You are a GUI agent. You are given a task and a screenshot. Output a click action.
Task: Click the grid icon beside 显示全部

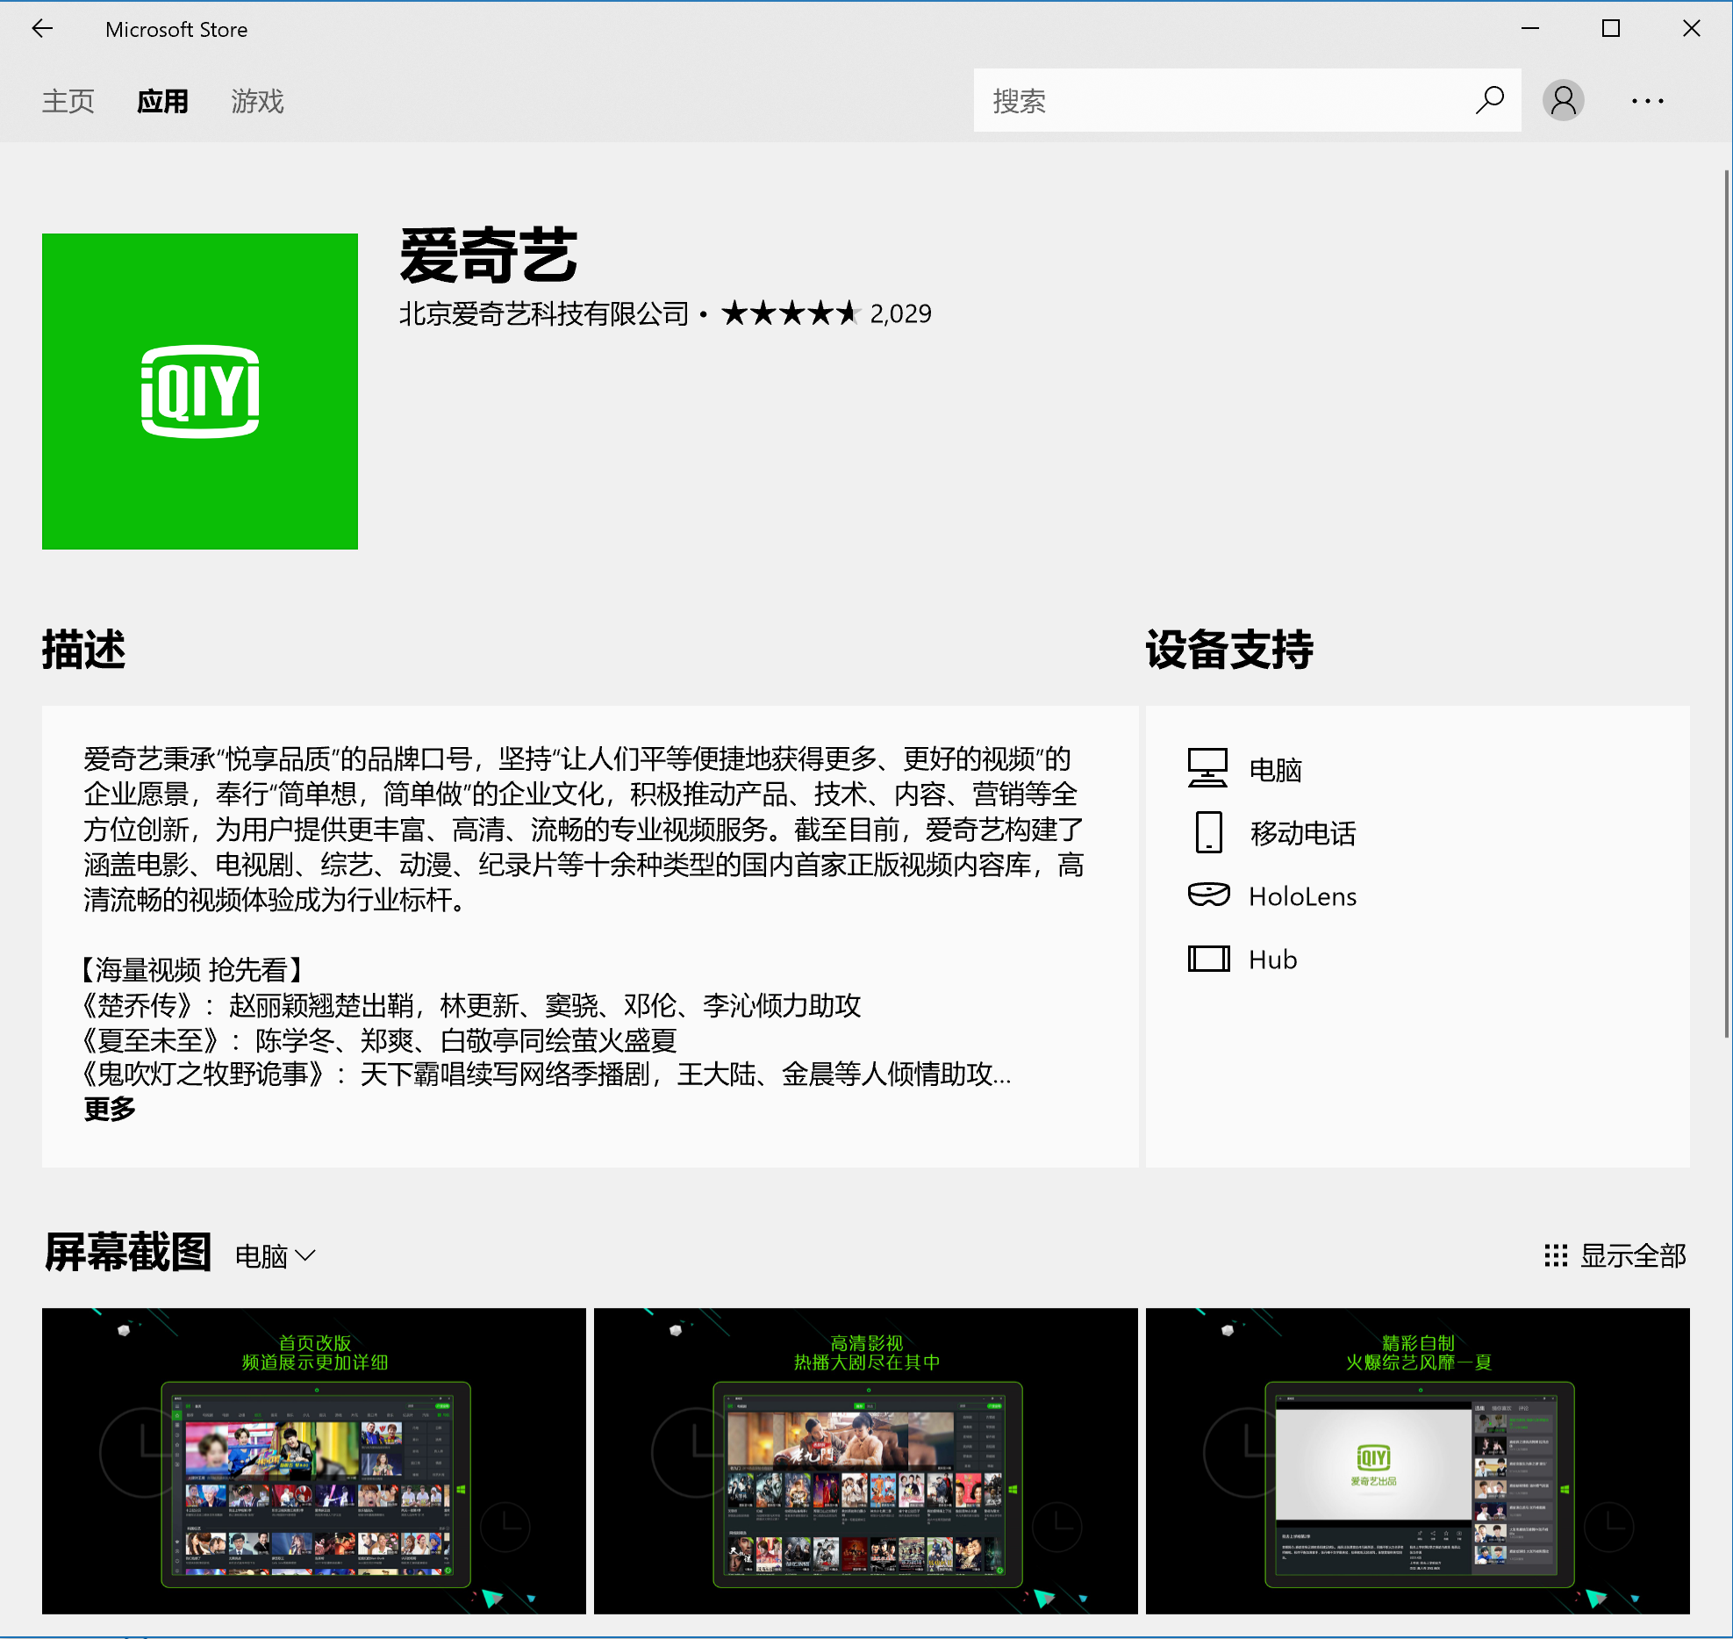pos(1556,1255)
